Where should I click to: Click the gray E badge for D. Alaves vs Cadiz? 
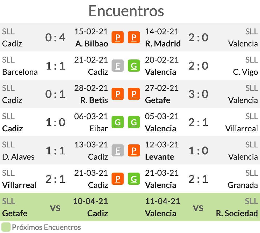tap(118, 150)
